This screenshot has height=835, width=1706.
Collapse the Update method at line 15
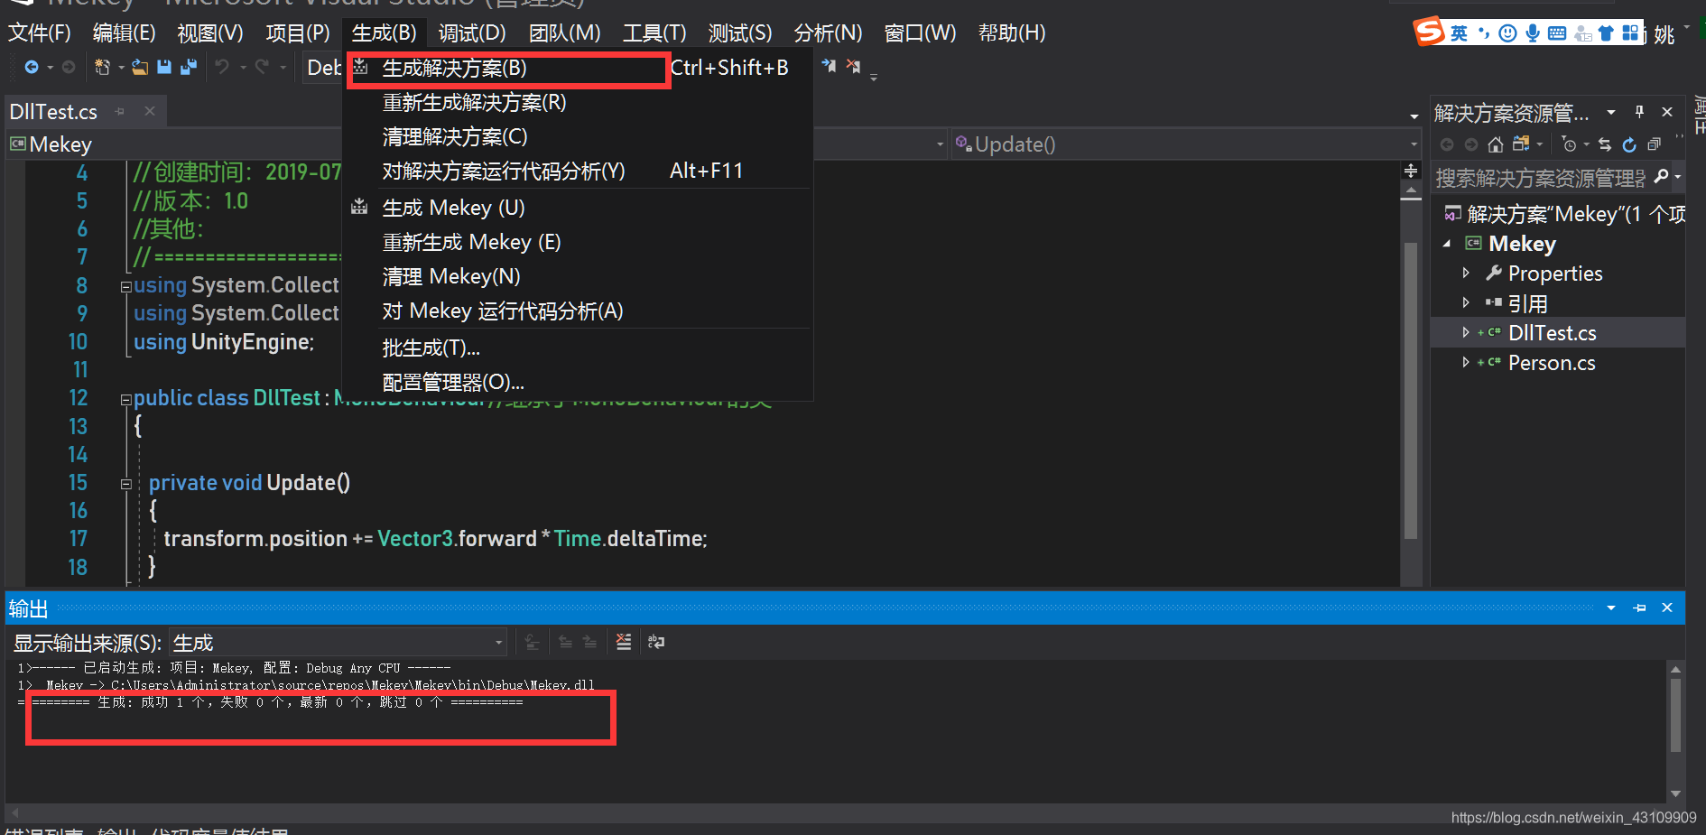[126, 484]
